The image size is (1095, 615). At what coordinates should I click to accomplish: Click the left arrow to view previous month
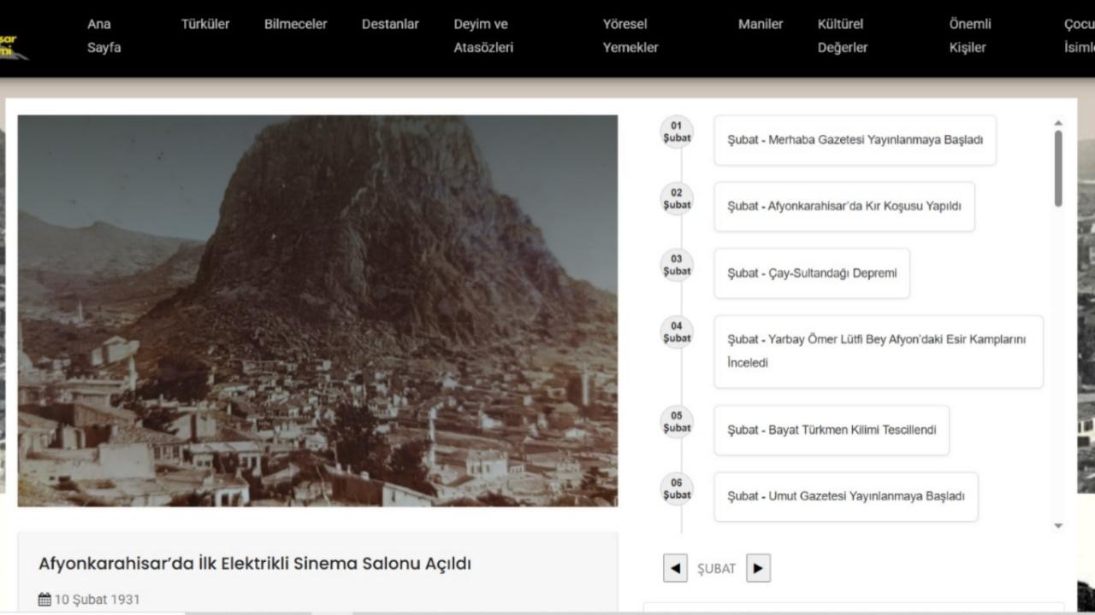(675, 568)
